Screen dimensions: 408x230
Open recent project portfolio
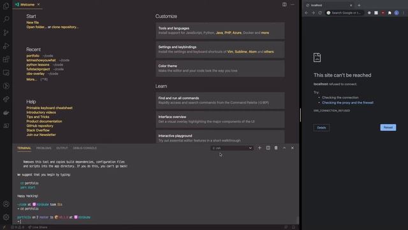33,56
